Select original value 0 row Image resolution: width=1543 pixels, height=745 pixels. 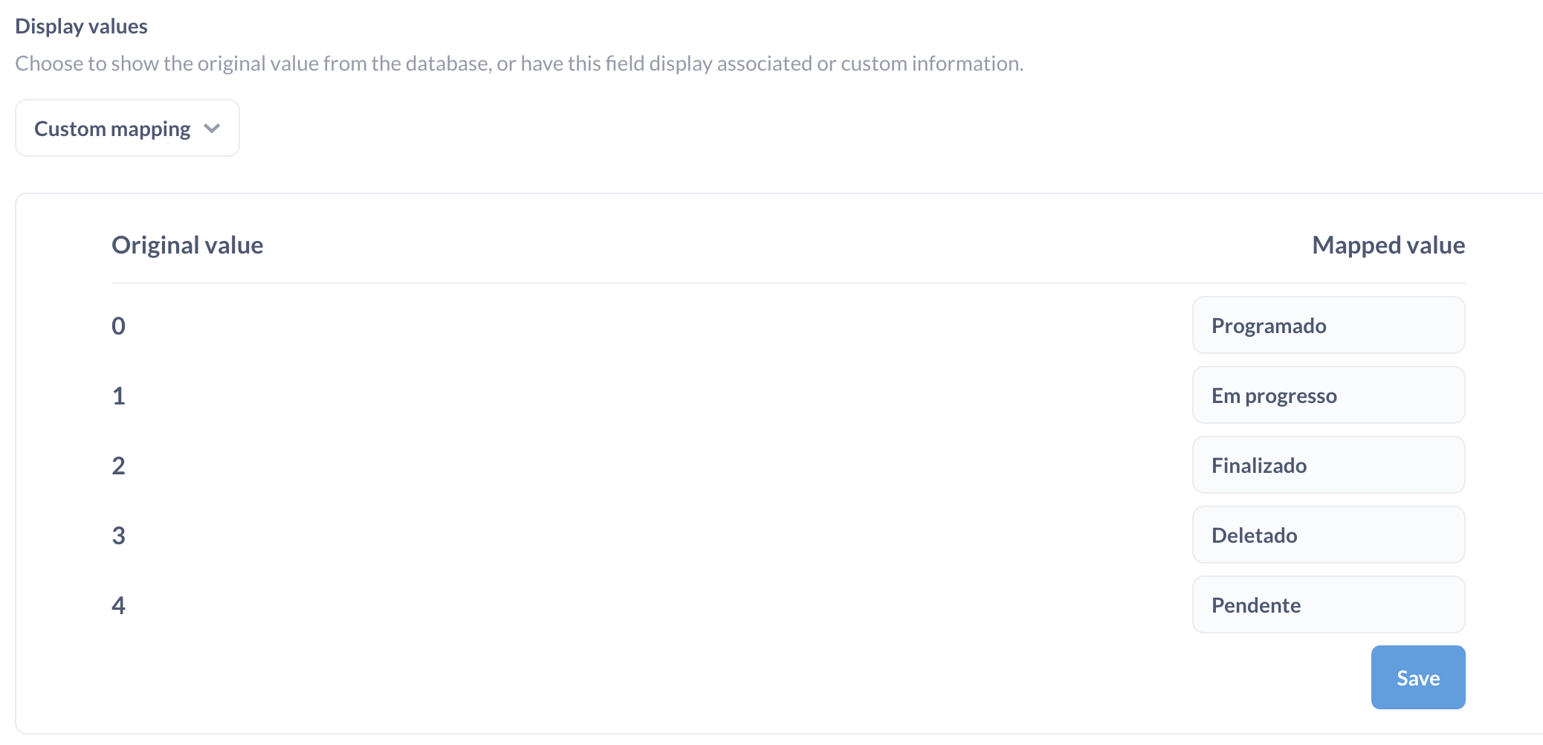(x=117, y=325)
